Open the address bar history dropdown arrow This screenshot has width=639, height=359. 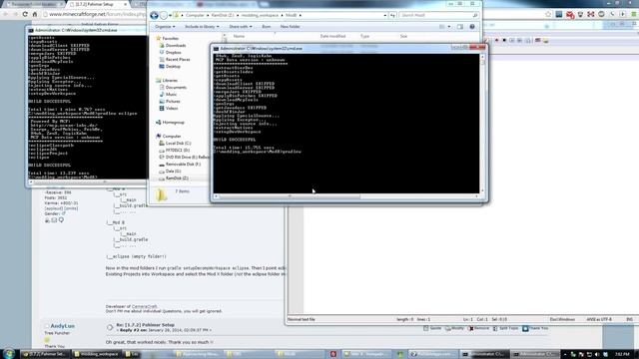point(384,15)
